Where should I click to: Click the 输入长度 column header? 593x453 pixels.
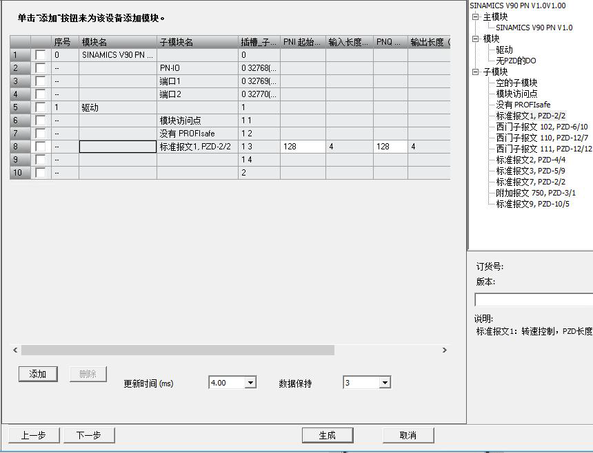click(x=350, y=42)
